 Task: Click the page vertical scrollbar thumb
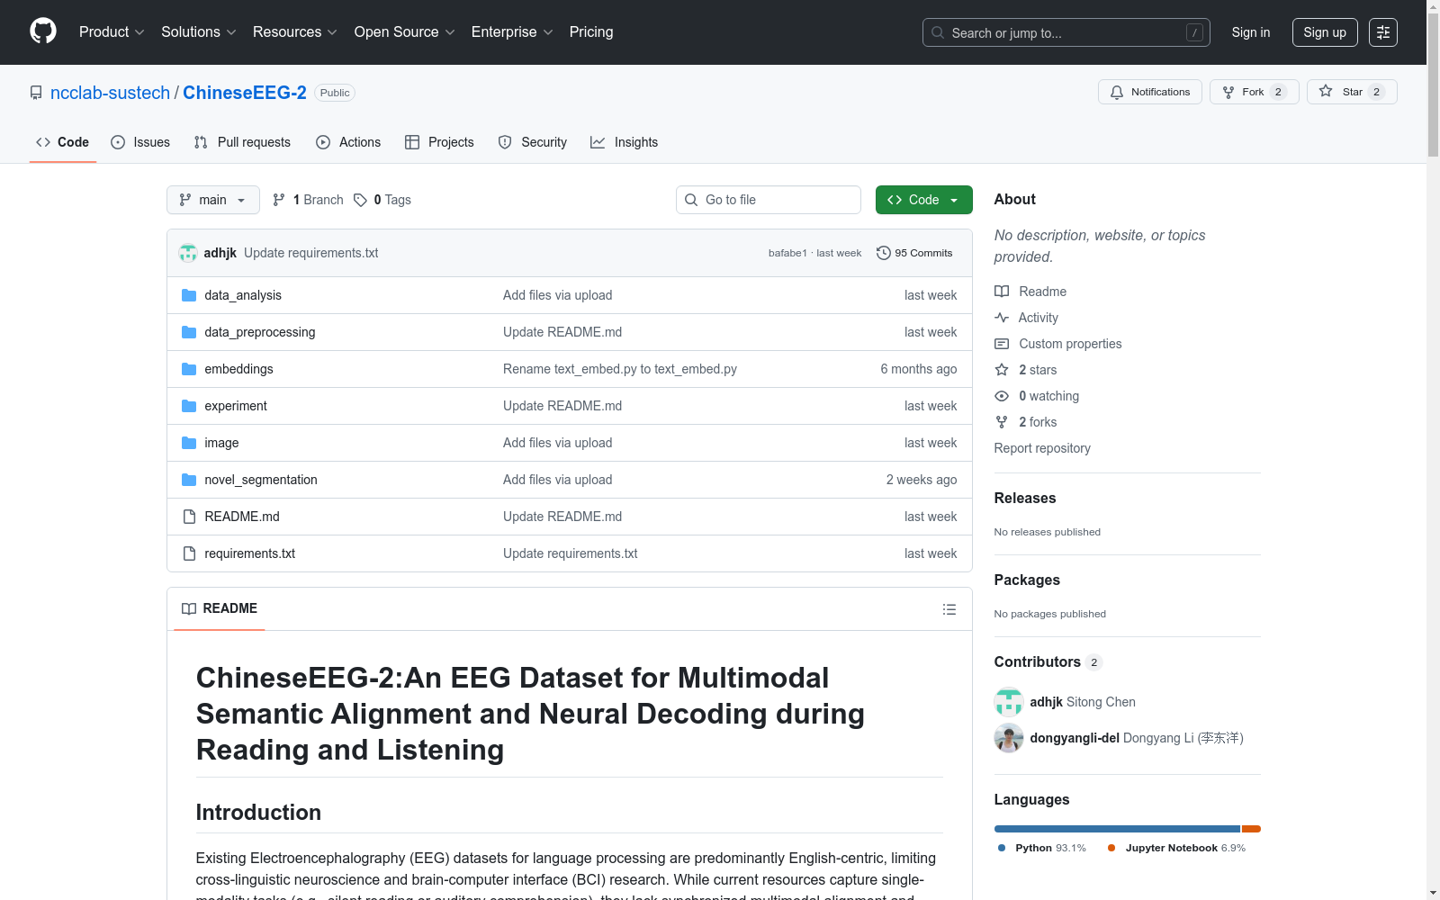1433,85
